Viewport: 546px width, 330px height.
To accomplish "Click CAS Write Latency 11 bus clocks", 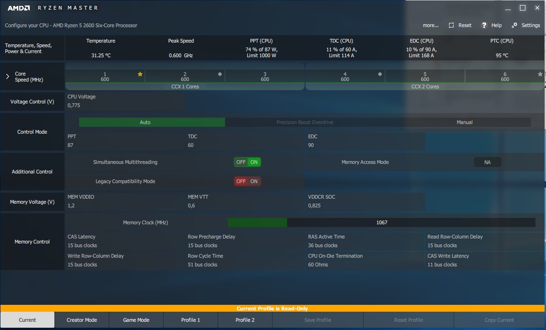I will (x=485, y=260).
